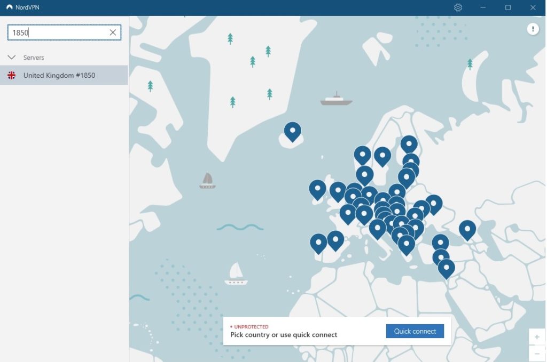Select the Georgia map pin
The image size is (547, 362).
click(467, 229)
